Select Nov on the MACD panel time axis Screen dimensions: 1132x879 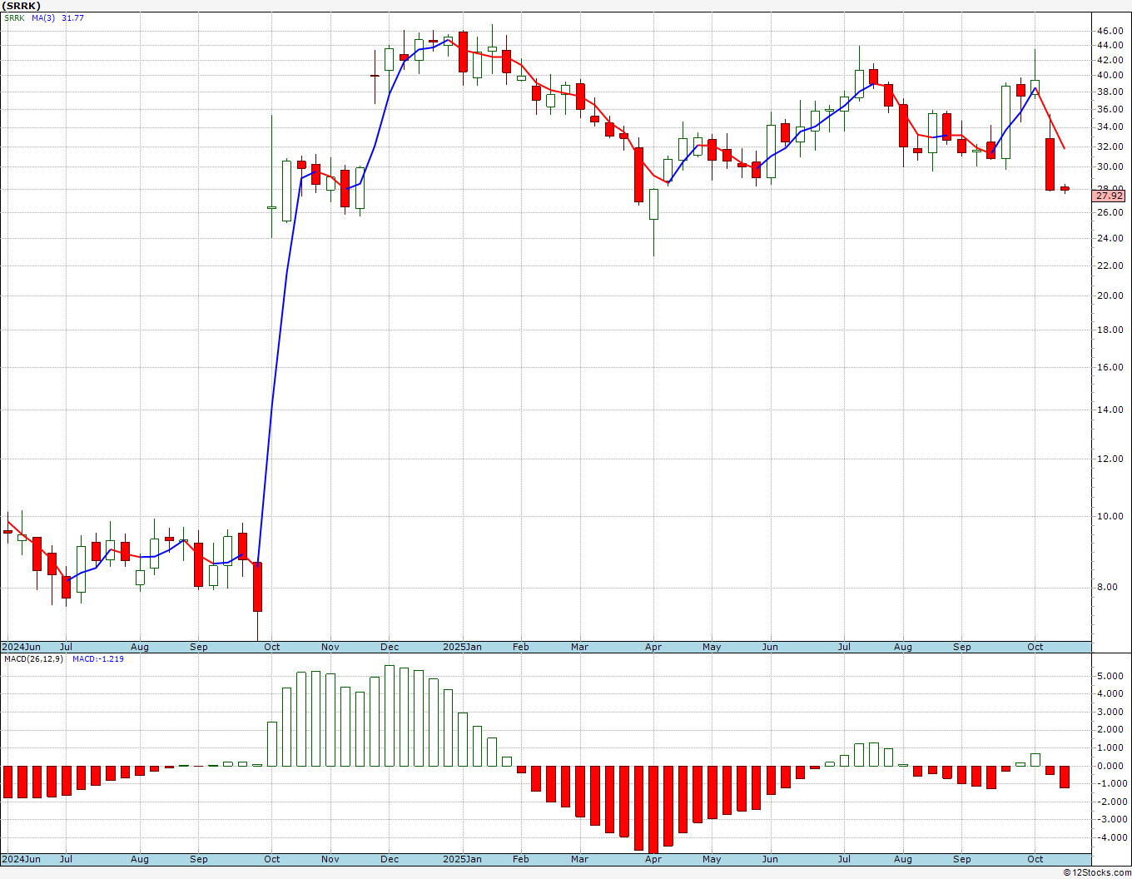point(330,860)
